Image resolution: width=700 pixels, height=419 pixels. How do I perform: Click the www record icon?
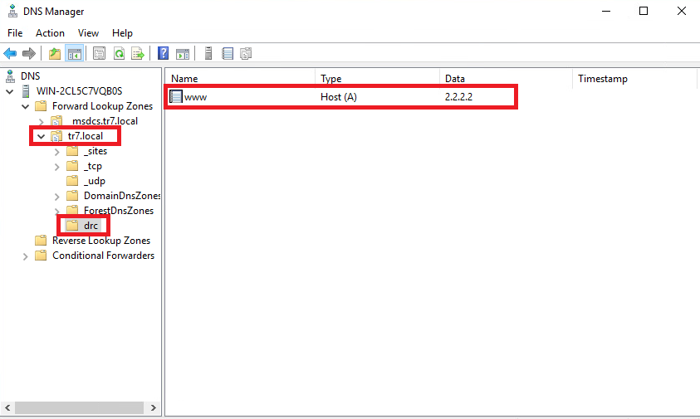[176, 96]
